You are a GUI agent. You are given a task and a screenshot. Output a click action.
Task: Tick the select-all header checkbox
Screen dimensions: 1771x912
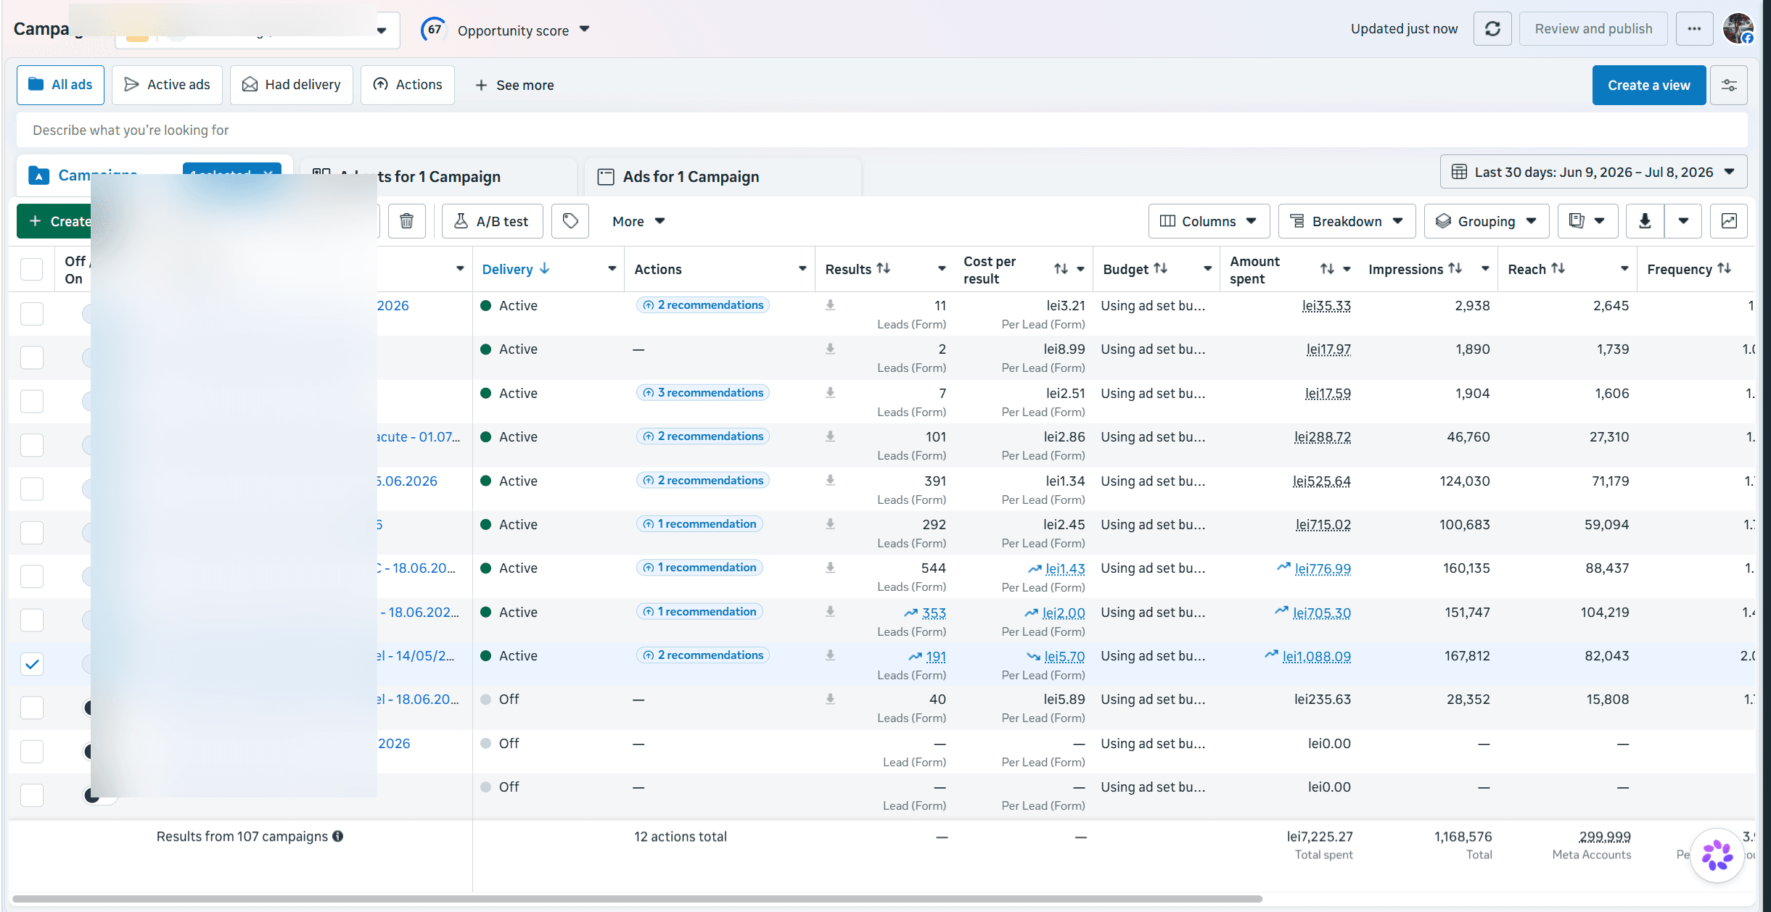tap(32, 269)
